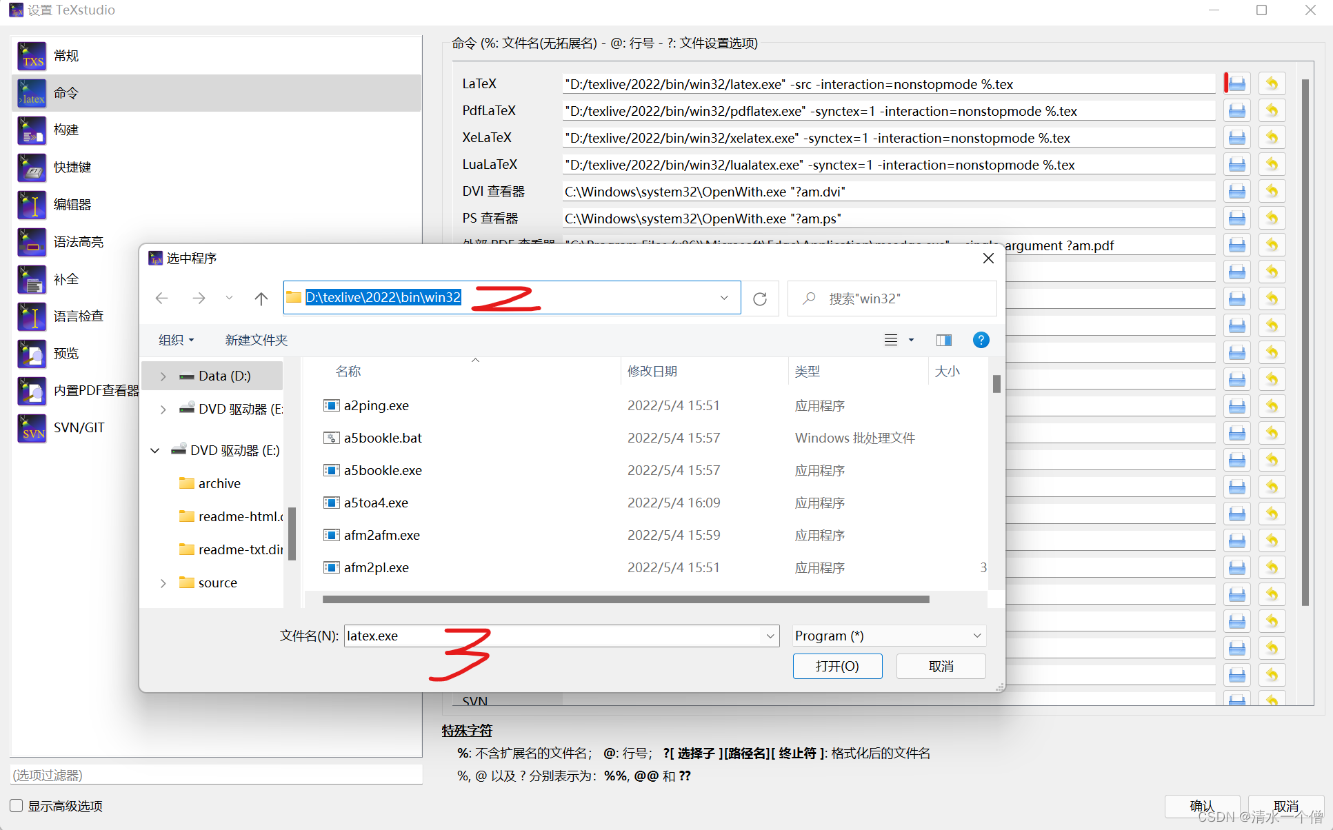This screenshot has height=830, width=1333.
Task: Open the Program (*) file type dropdown
Action: (889, 636)
